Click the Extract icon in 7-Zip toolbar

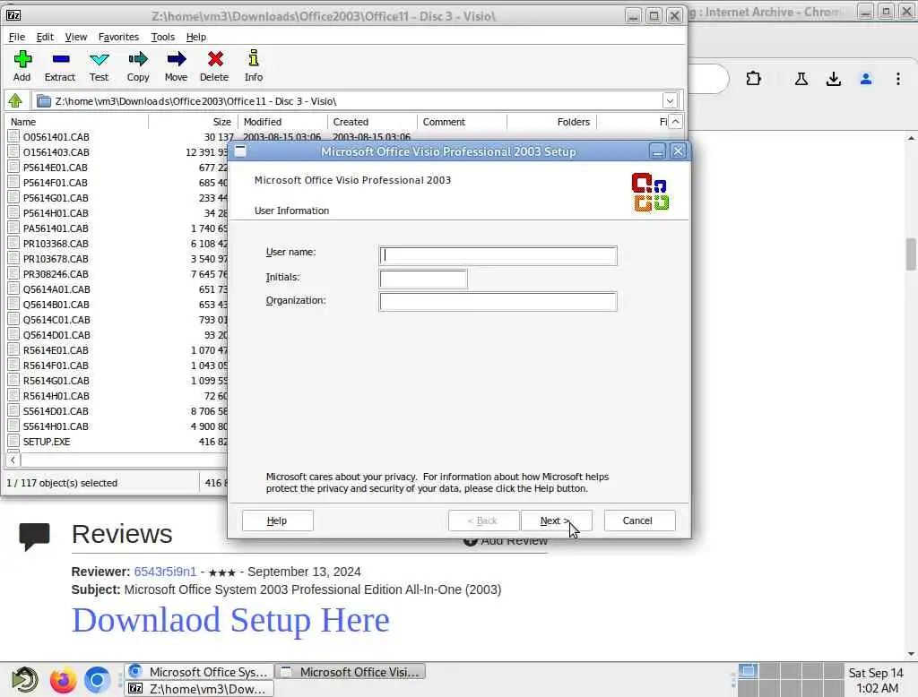60,59
